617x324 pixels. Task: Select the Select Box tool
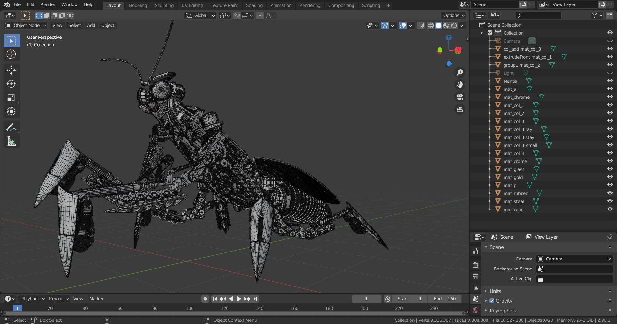11,41
